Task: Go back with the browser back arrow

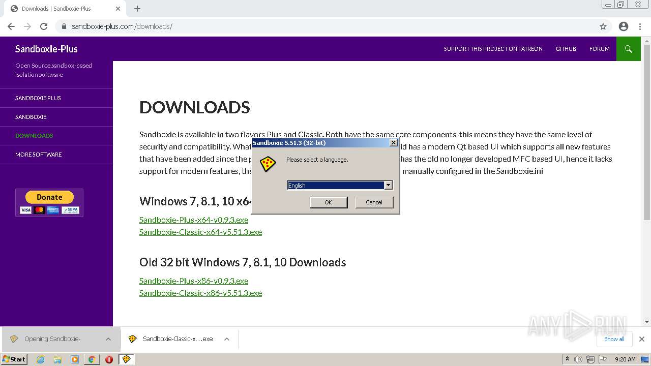Action: (x=11, y=26)
